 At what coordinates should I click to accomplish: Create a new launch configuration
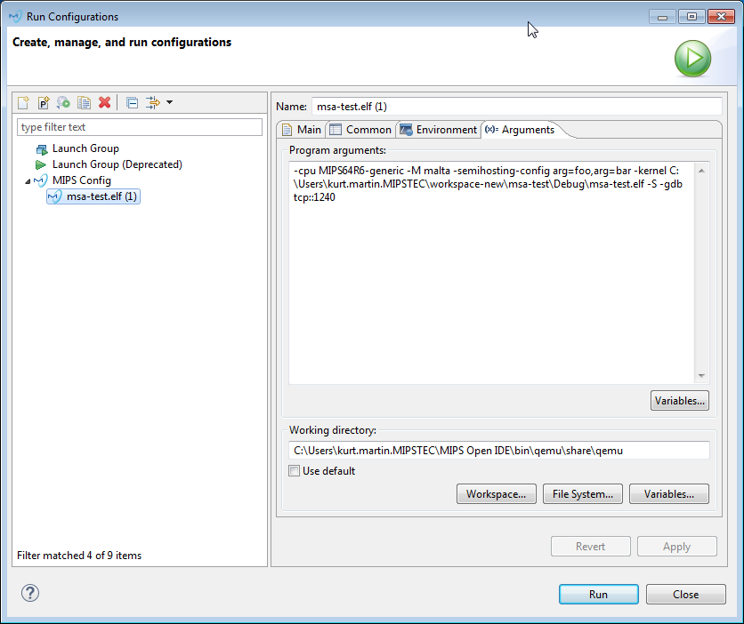[21, 102]
